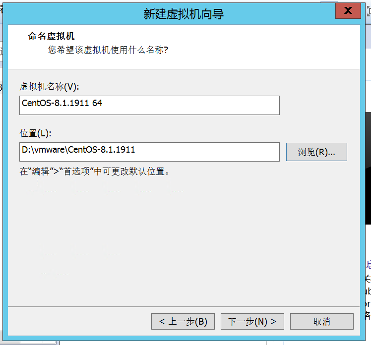Click the default location hint text
The width and height of the screenshot is (371, 345).
pyautogui.click(x=95, y=172)
